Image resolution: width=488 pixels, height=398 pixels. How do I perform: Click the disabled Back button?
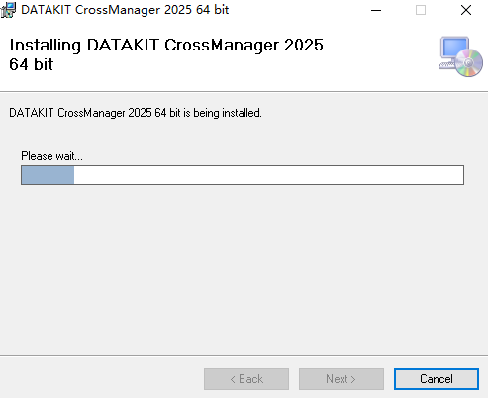coord(246,379)
